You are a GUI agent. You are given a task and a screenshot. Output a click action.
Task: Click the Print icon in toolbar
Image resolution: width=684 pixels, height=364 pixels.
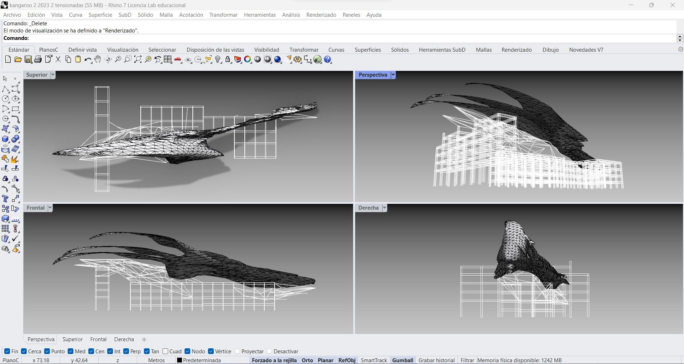38,60
